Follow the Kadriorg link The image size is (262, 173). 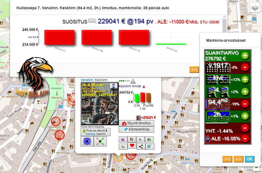point(90,134)
